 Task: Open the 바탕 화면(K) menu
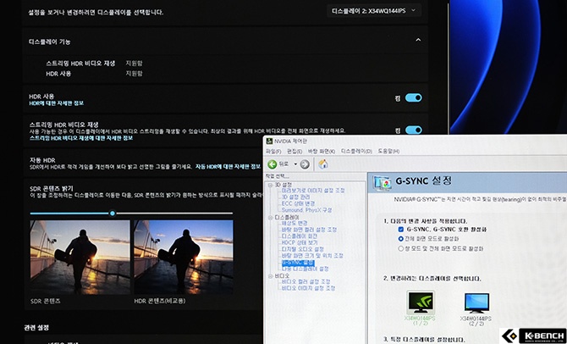[x=322, y=152]
